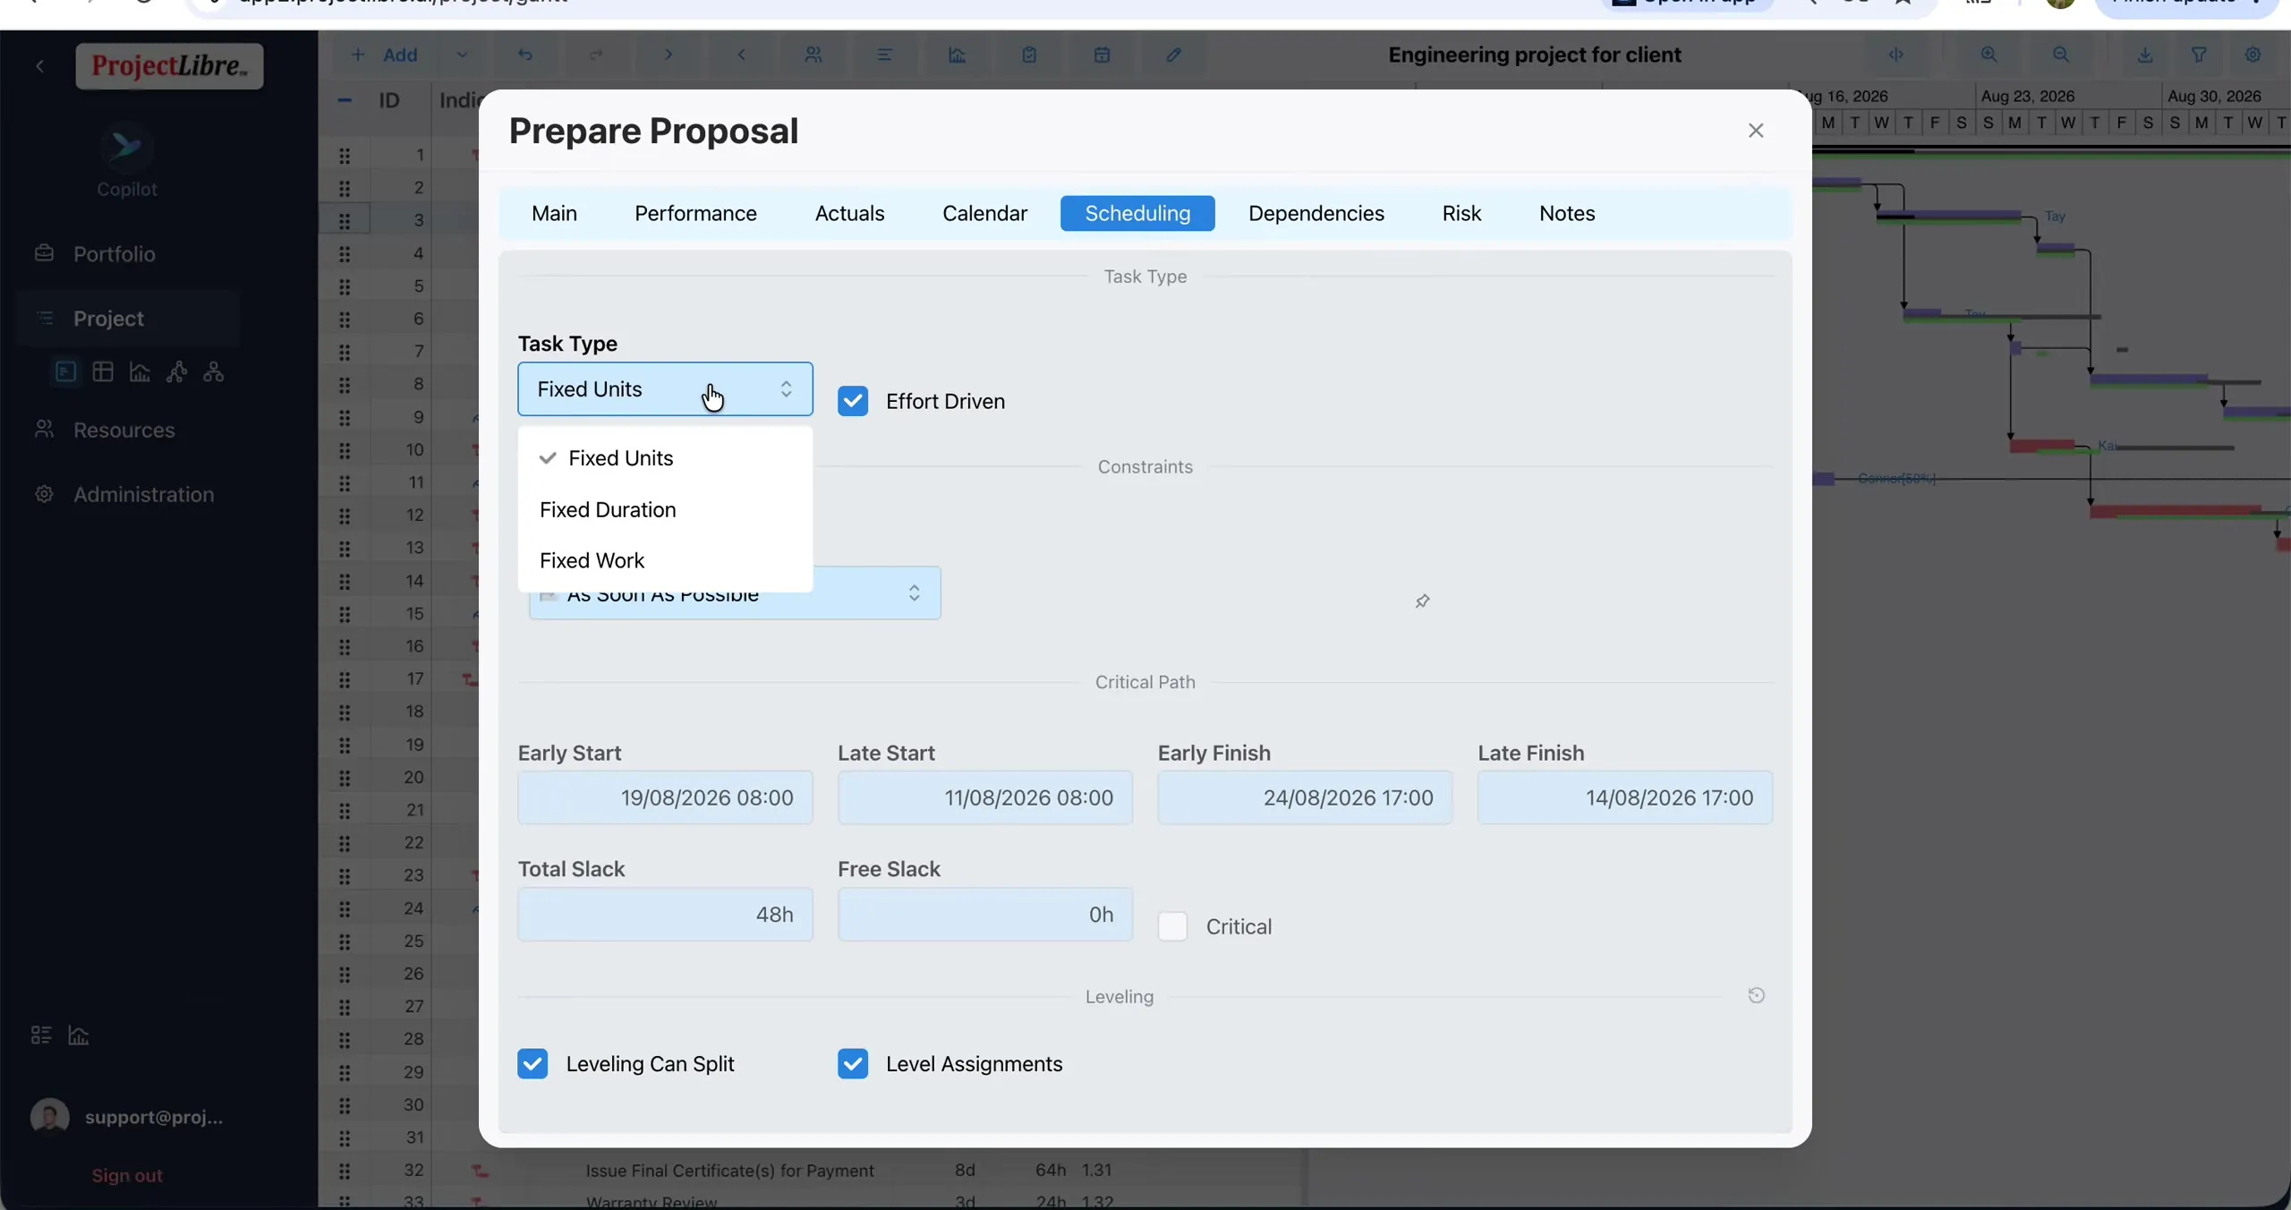Switch to the Risk tab
2291x1210 pixels.
tap(1461, 214)
